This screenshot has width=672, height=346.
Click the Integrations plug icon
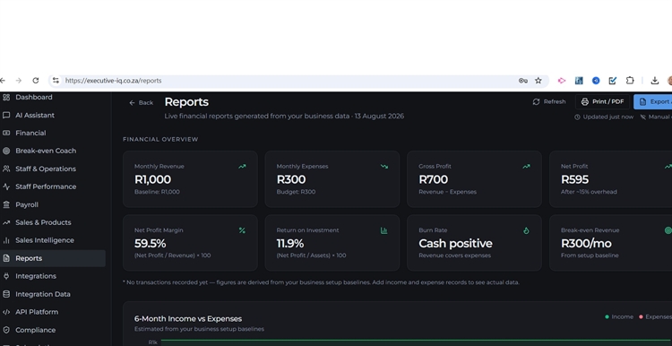(x=6, y=276)
